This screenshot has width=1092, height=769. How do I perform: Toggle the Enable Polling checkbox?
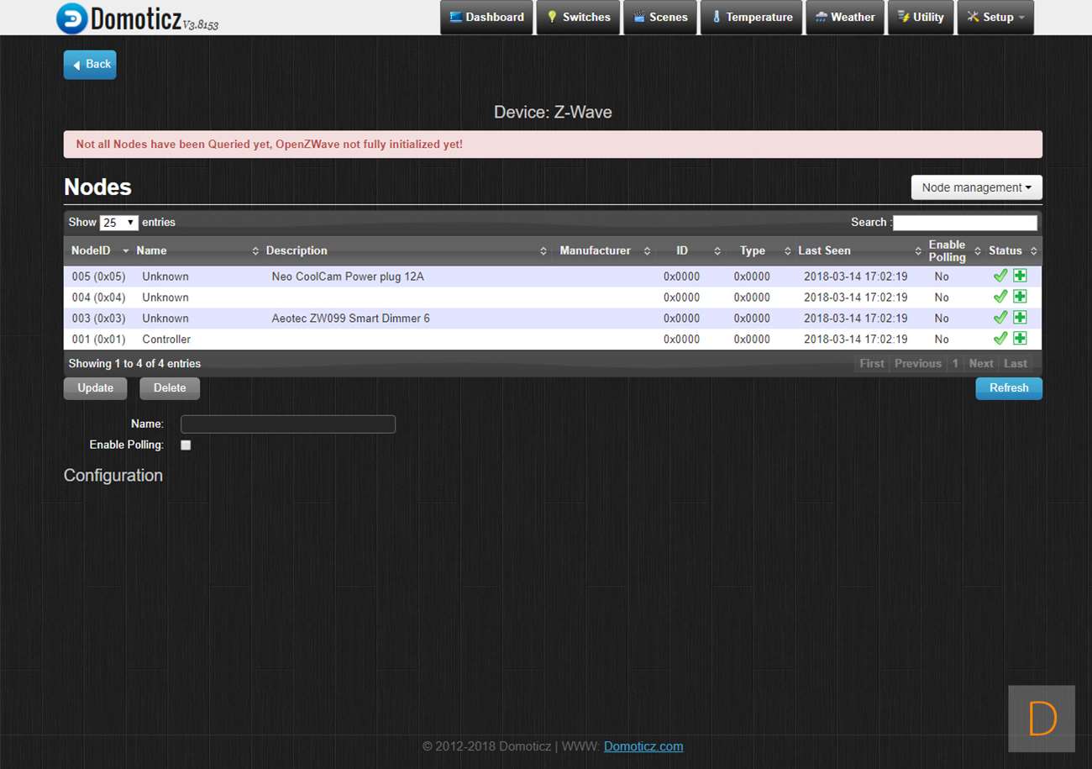186,445
